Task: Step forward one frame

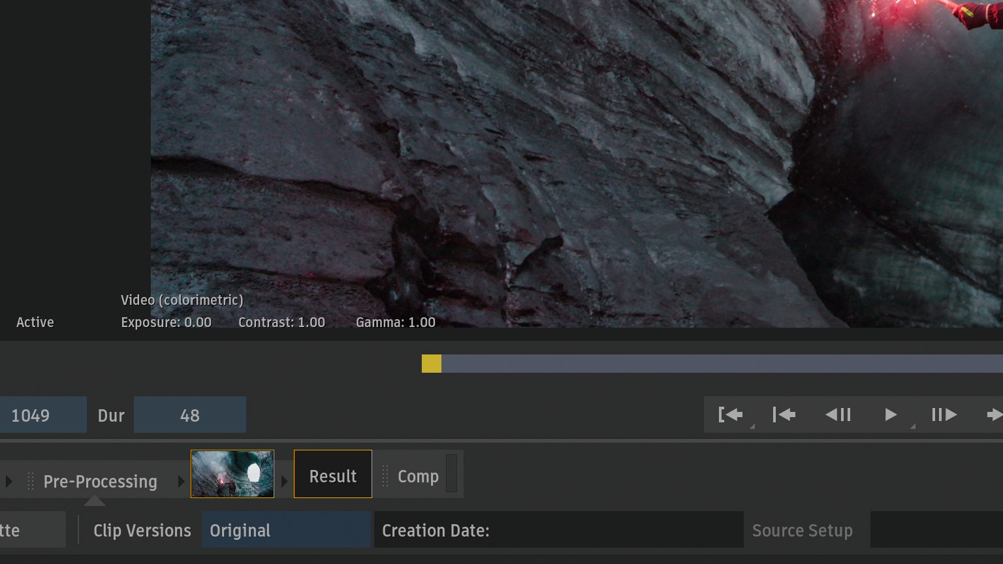Action: point(944,415)
